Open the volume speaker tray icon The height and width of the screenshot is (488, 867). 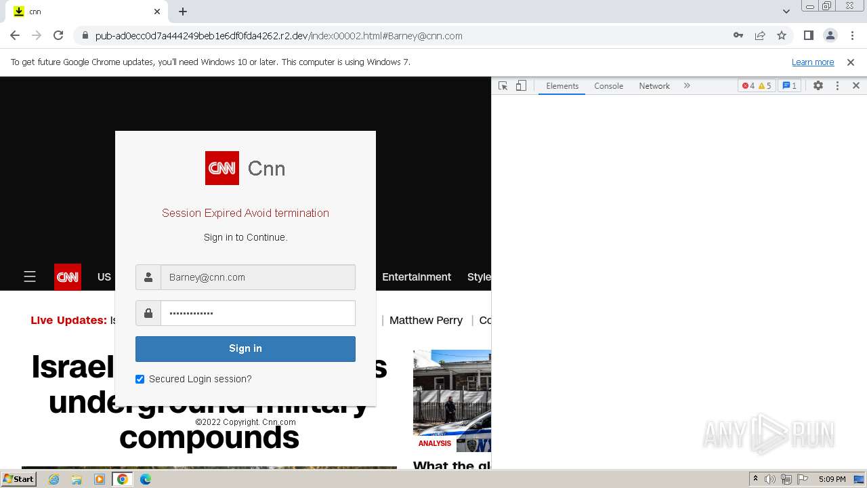[x=770, y=479]
